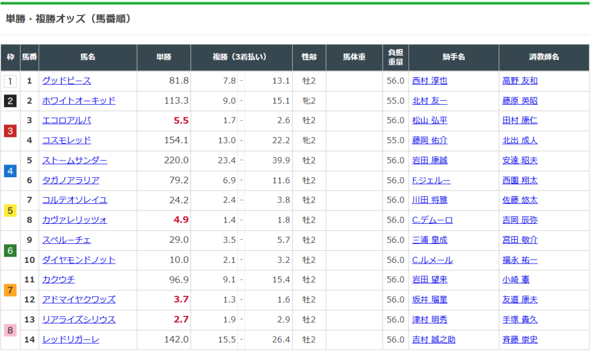Click the orange frame 7 badge
The width and height of the screenshot is (590, 355).
10,290
